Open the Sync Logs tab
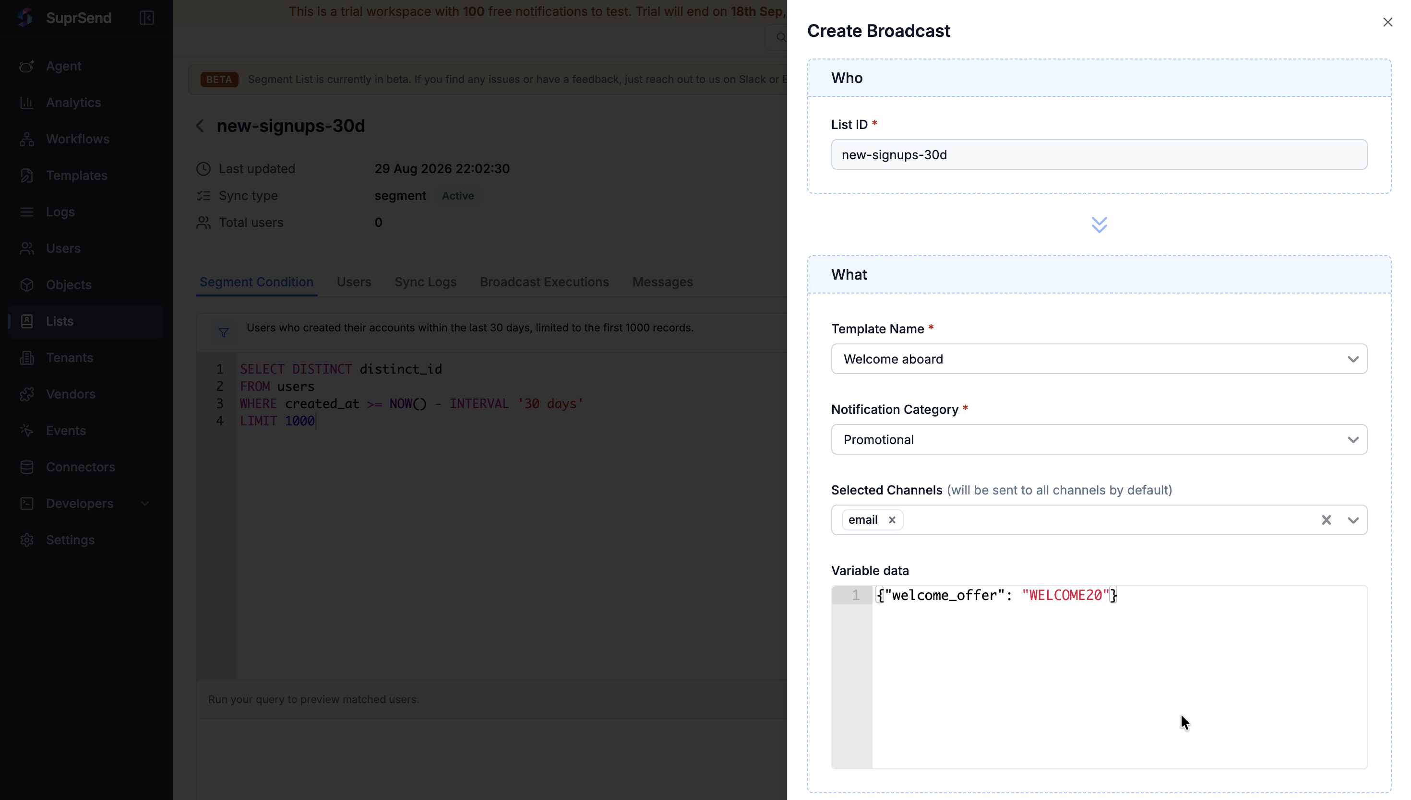 point(425,282)
